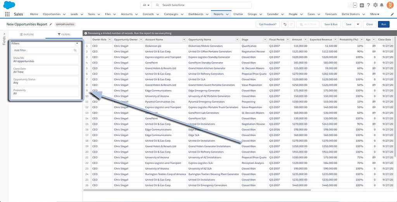Image resolution: width=397 pixels, height=202 pixels.
Task: Open the Owner Role column dropdown
Action: [x=109, y=39]
